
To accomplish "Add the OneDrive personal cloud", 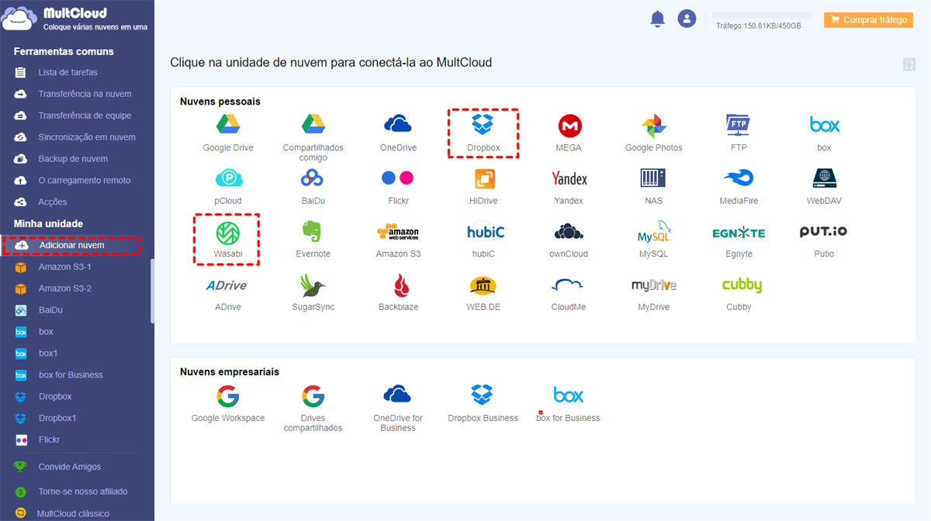I will click(398, 124).
